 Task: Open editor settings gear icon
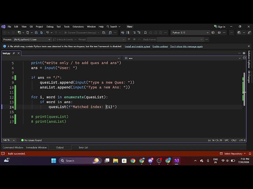click(244, 53)
